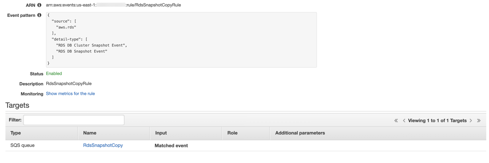Open Show metrics for the rule
The width and height of the screenshot is (489, 163).
click(x=70, y=94)
